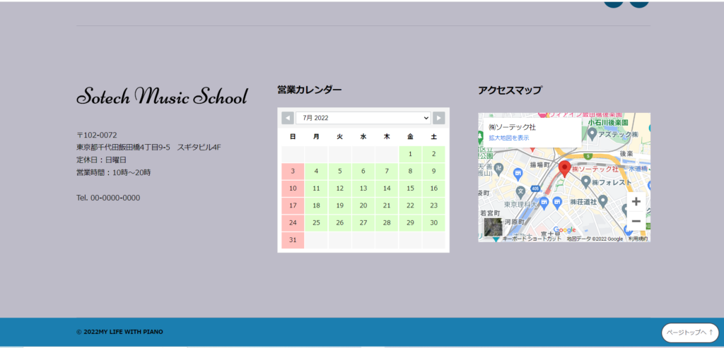The image size is (724, 348).
Task: Click the フォレスト marker on the map
Action: [585, 181]
